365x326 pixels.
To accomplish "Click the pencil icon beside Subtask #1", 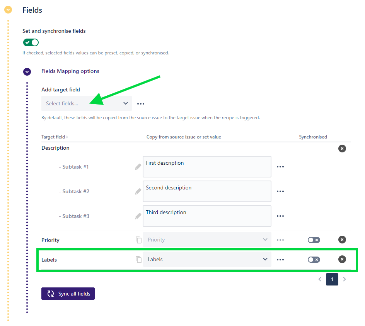I will (x=138, y=167).
